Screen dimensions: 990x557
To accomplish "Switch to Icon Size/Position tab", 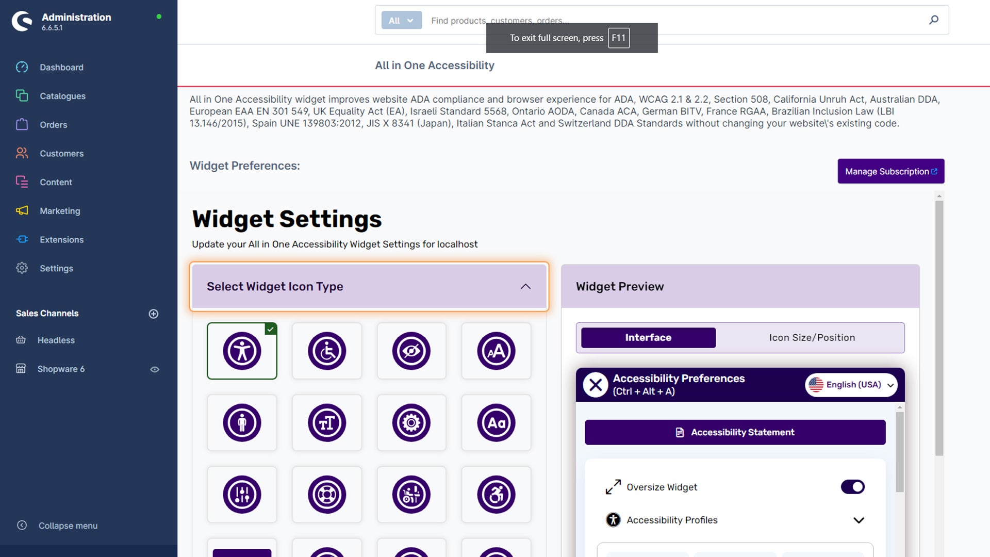I will [812, 337].
